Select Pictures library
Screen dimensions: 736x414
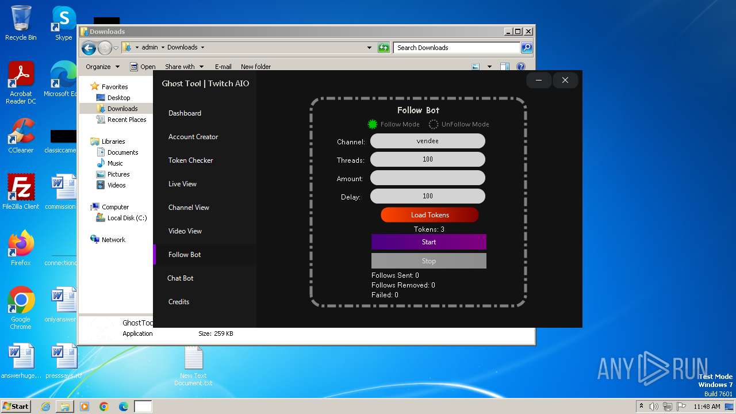pyautogui.click(x=118, y=174)
